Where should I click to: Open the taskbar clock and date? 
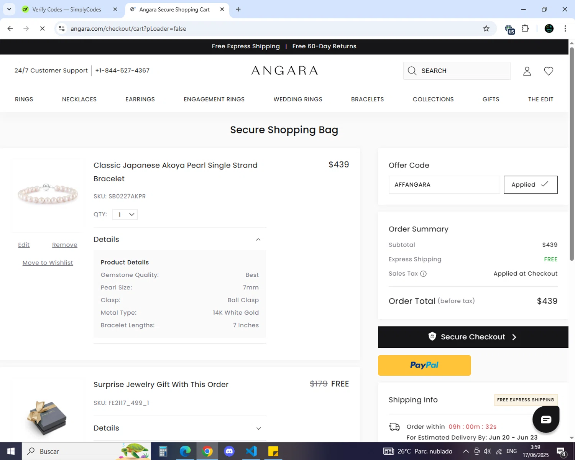[x=536, y=451]
